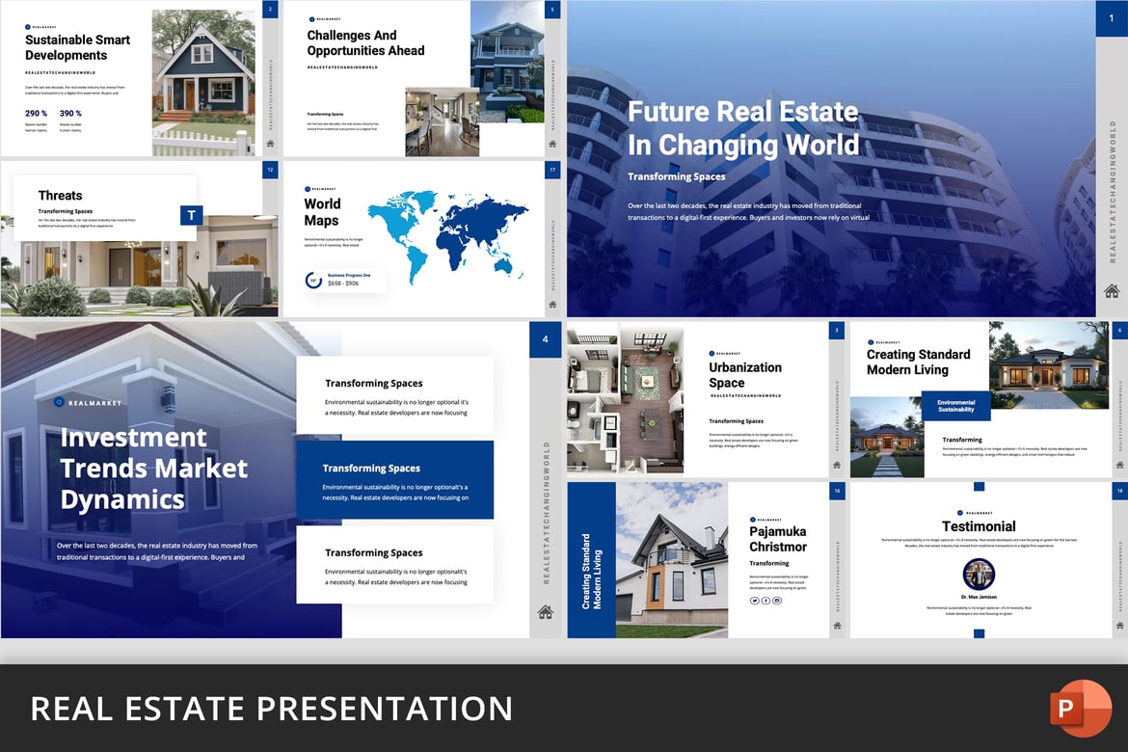Click the circular progress icon beside Business Progress One
Viewport: 1128px width, 752px height.
pos(313,280)
